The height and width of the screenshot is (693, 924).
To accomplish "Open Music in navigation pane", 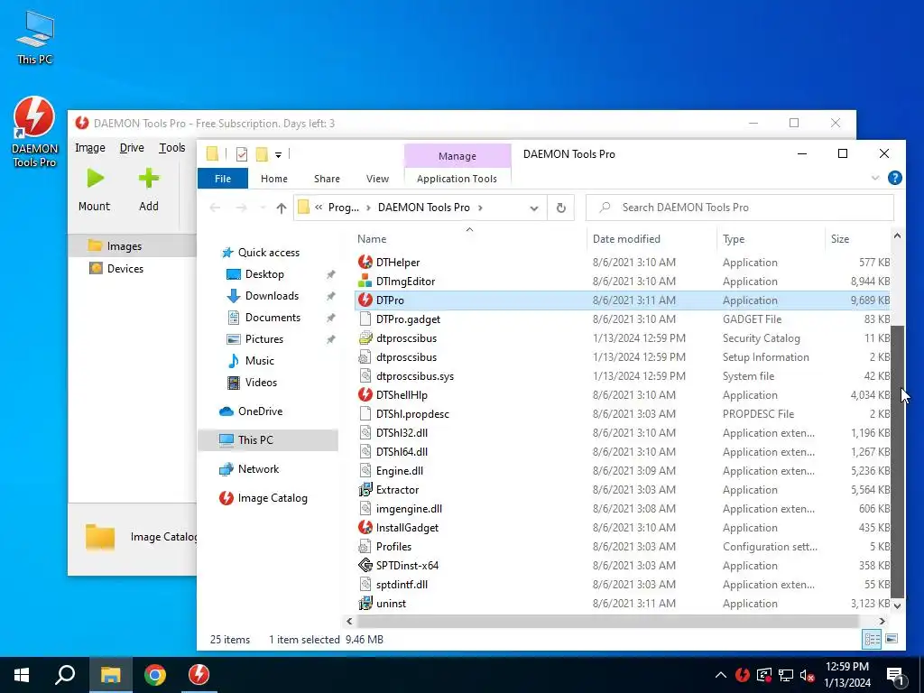I will coord(259,361).
